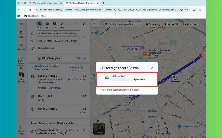
Task: Open the Lớp bản đồ layers thumbnail
Action: (x=99, y=129)
